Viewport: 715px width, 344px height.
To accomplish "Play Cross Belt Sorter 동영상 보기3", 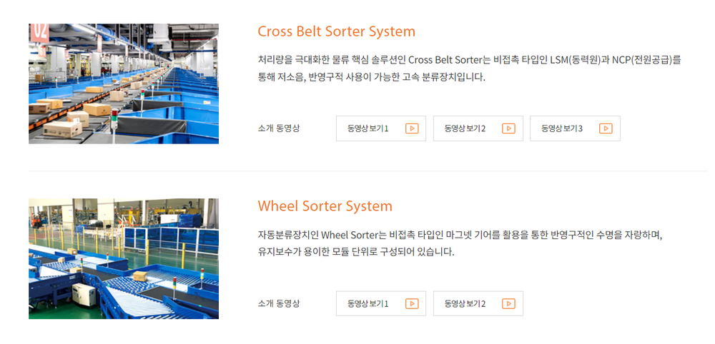I will [x=574, y=128].
